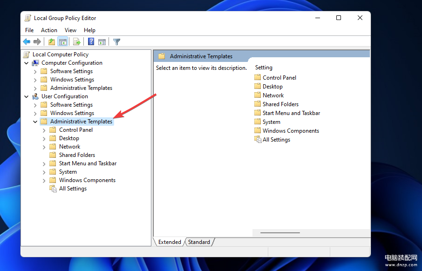Select Shared Folders in the tree
Screen dimensions: 422x271
(77, 155)
